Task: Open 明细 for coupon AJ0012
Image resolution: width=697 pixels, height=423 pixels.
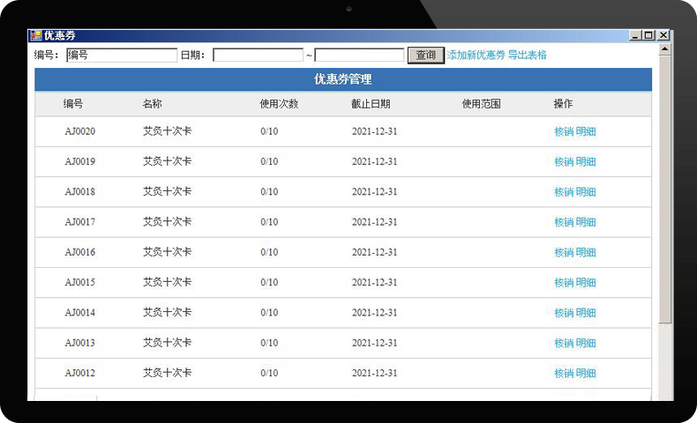Action: click(586, 373)
